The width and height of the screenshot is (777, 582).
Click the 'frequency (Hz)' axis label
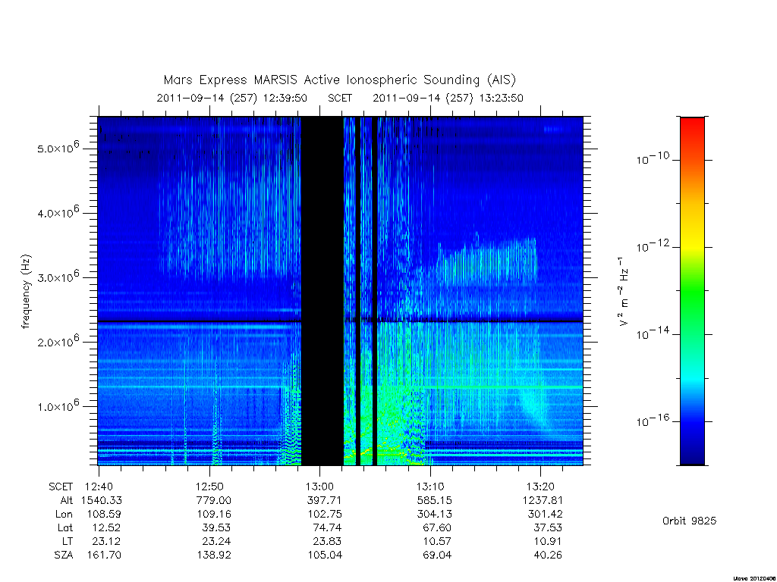[27, 292]
